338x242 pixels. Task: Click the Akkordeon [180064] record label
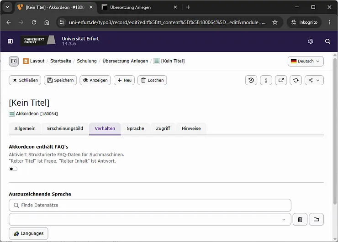pos(37,113)
